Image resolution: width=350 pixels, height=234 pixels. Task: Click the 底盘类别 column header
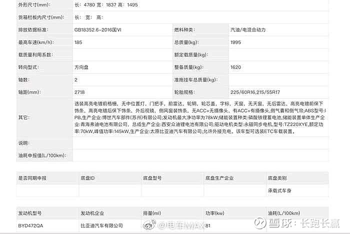[x=277, y=178]
